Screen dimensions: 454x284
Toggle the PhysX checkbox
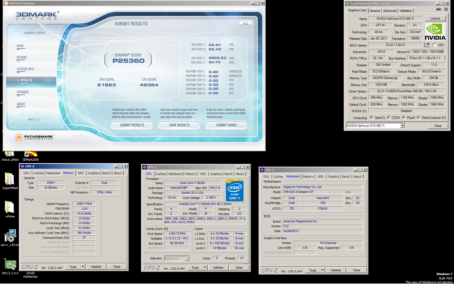(404, 117)
